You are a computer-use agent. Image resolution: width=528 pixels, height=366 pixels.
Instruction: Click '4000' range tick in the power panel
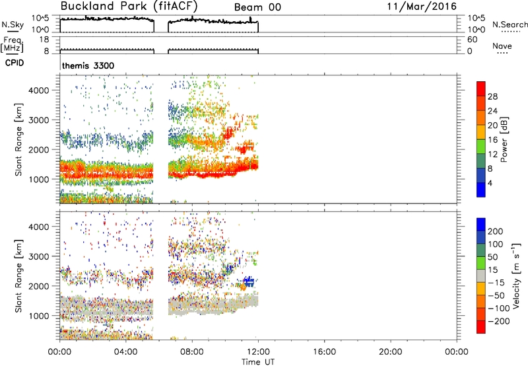(38, 91)
